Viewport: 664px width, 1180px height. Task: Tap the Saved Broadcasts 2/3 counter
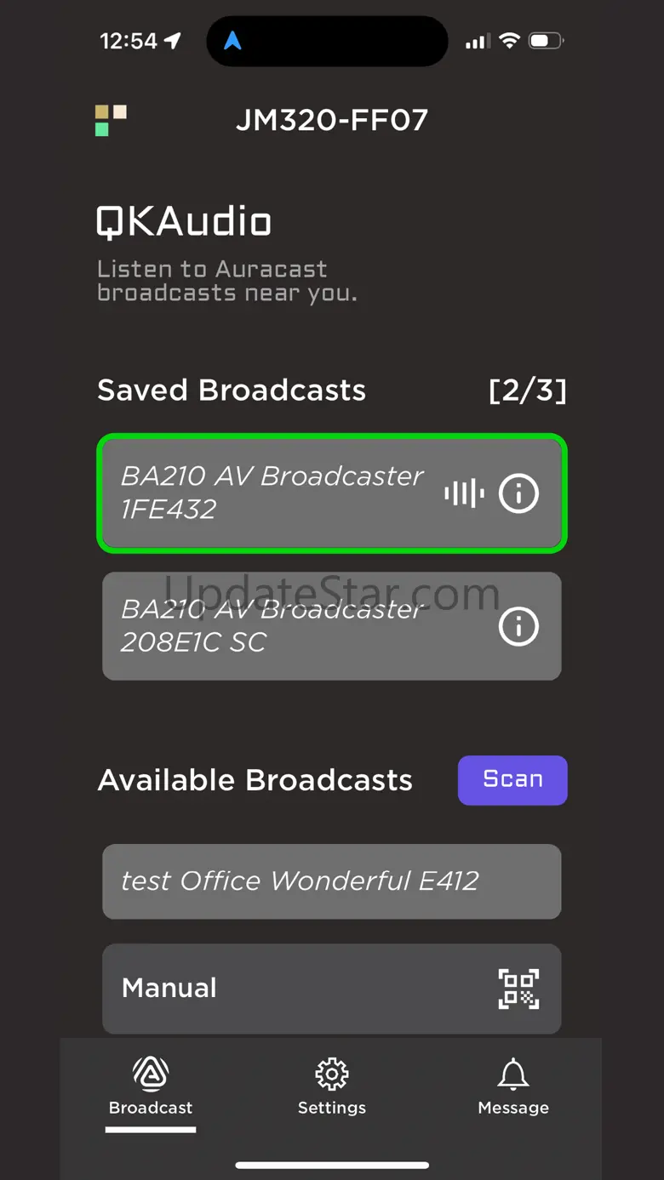527,390
